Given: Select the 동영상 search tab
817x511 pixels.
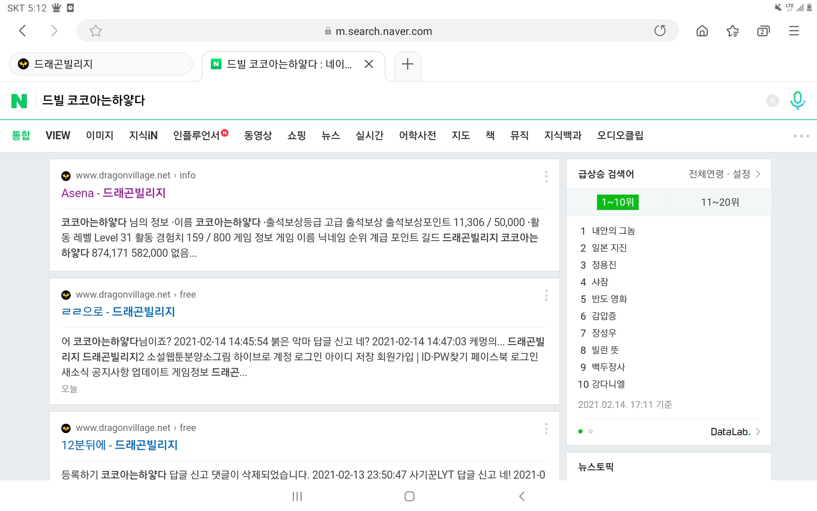Looking at the screenshot, I should [x=258, y=135].
